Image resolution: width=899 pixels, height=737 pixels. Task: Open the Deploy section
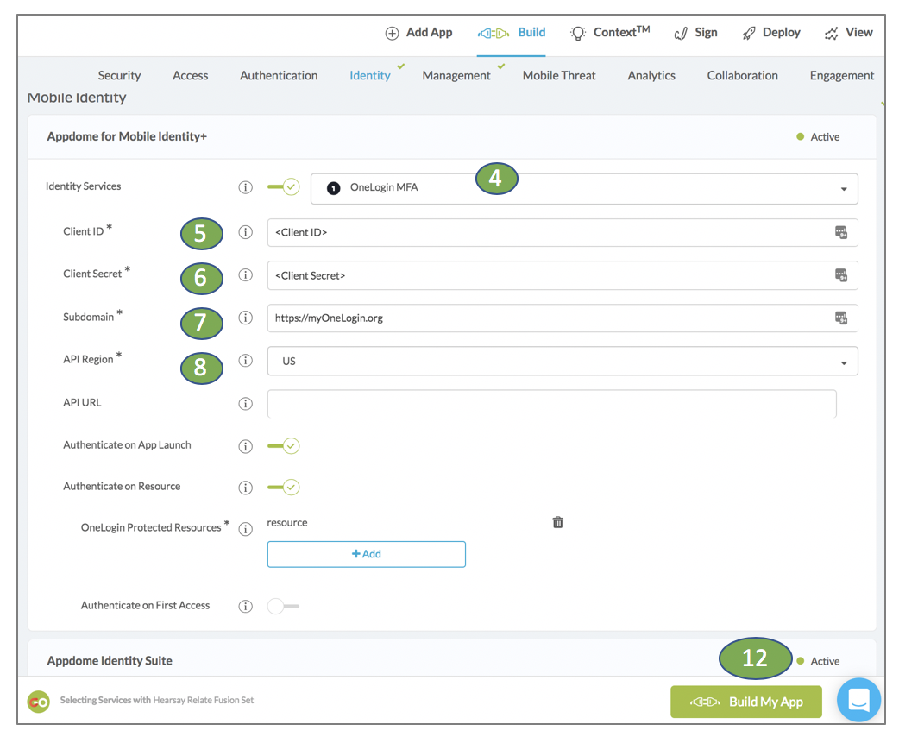point(771,33)
